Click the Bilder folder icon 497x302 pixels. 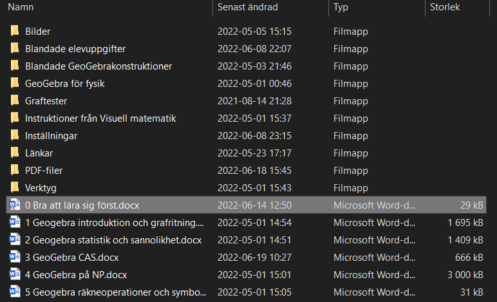[x=15, y=31]
